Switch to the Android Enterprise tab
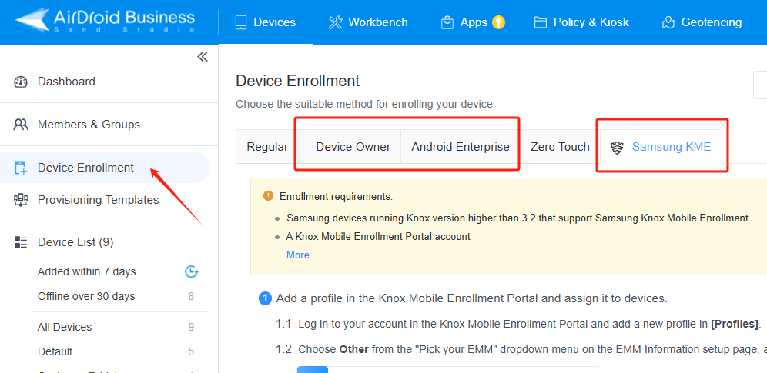The height and width of the screenshot is (373, 767). pos(461,147)
